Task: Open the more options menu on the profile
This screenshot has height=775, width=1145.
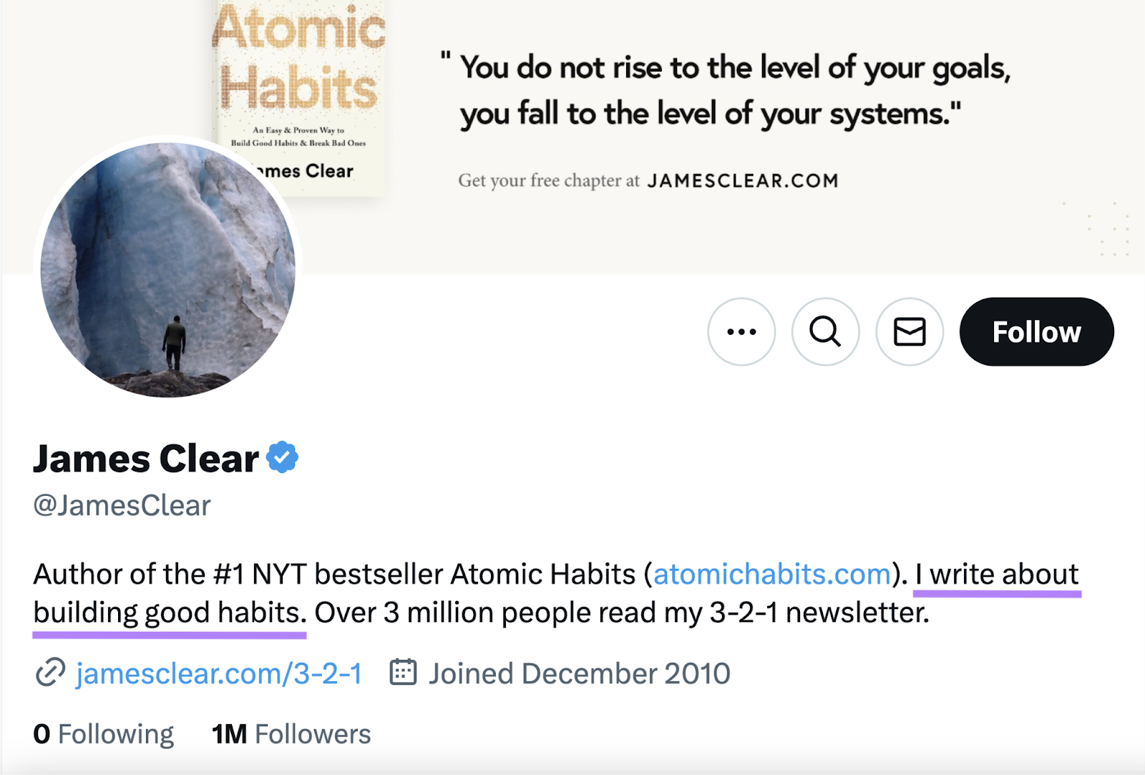Action: (741, 331)
